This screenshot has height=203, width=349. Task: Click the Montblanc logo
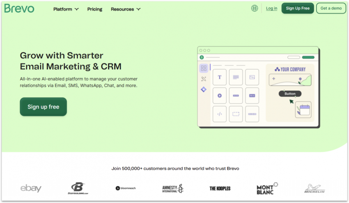tap(267, 189)
